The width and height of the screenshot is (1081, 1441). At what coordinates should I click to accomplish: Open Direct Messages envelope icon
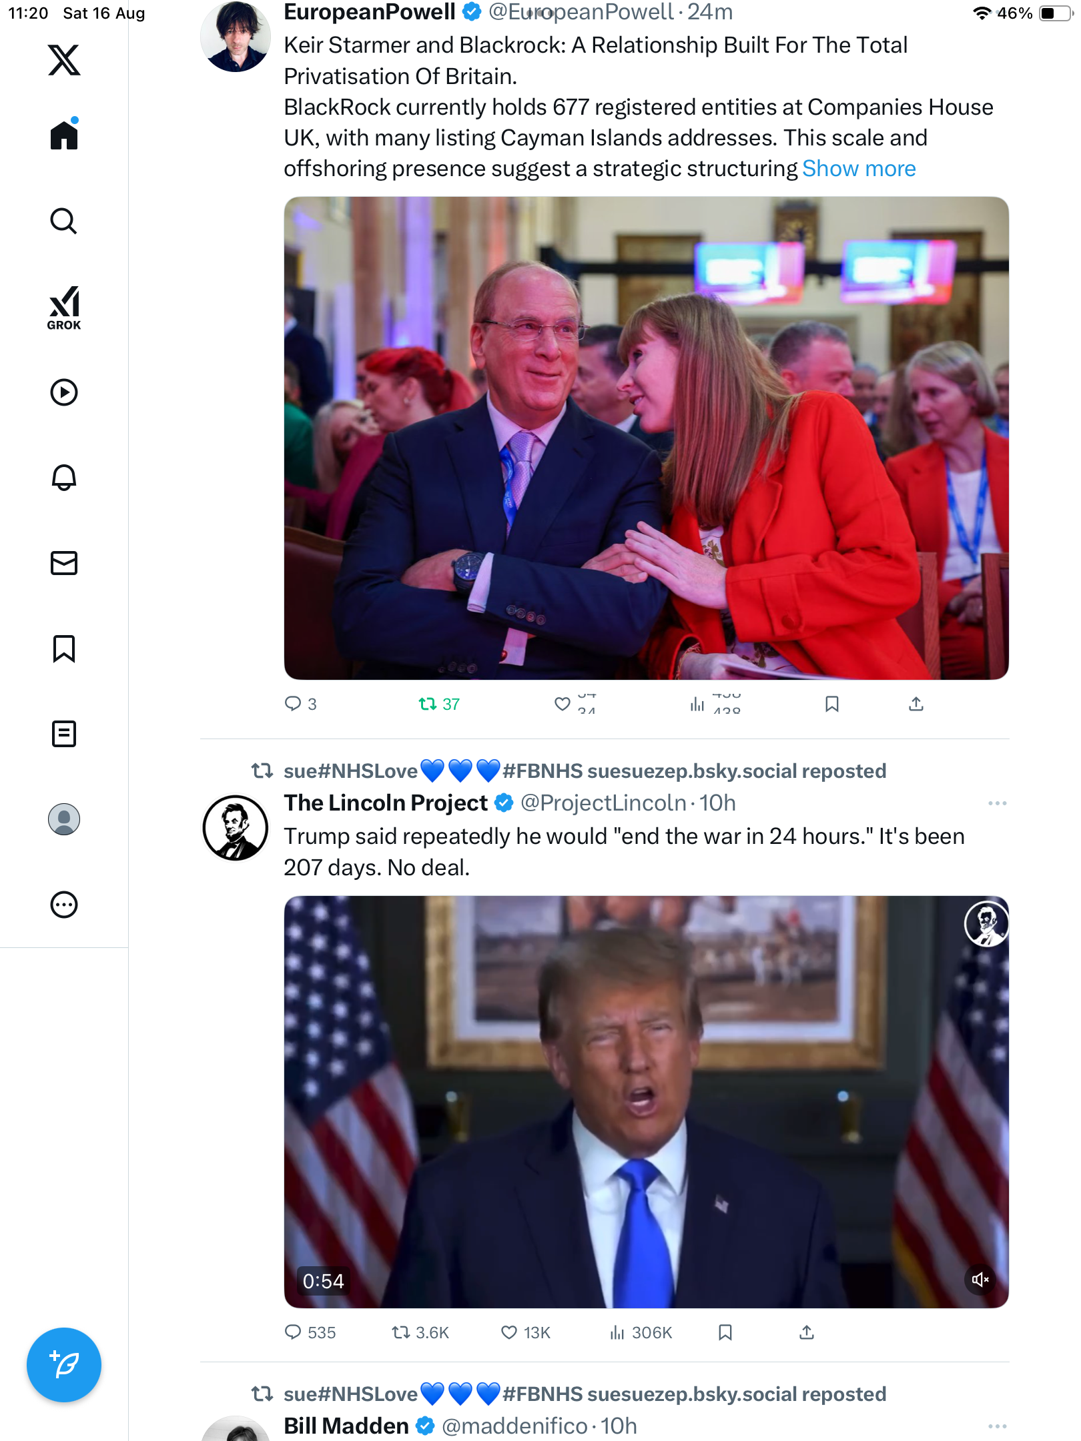(x=64, y=563)
